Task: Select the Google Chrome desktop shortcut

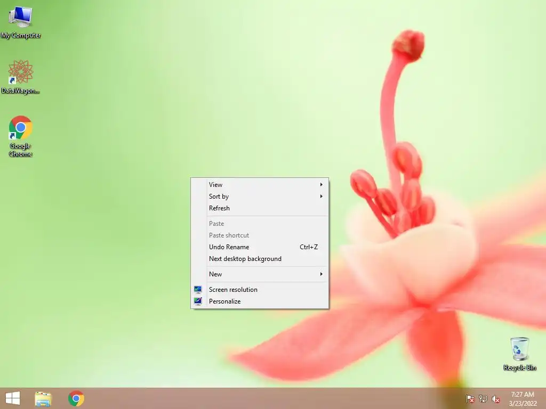Action: click(21, 136)
